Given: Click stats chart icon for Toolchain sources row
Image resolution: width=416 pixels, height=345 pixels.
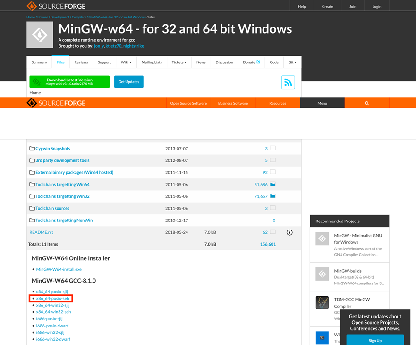Looking at the screenshot, I should (273, 208).
